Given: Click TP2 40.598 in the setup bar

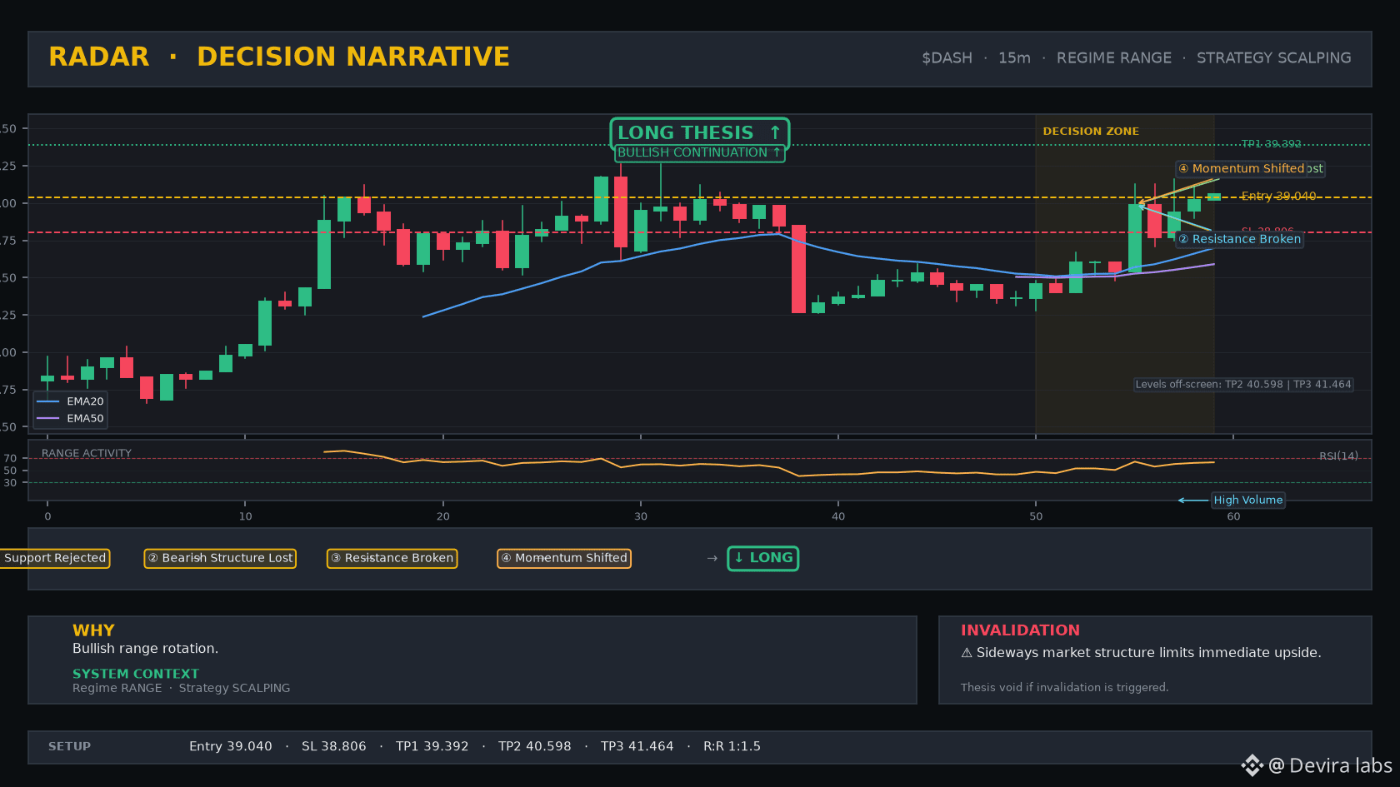Looking at the screenshot, I should [x=535, y=746].
